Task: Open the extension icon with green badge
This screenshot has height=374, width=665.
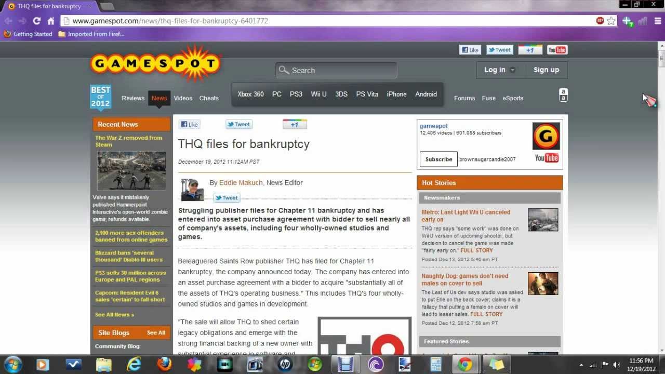Action: [x=628, y=21]
